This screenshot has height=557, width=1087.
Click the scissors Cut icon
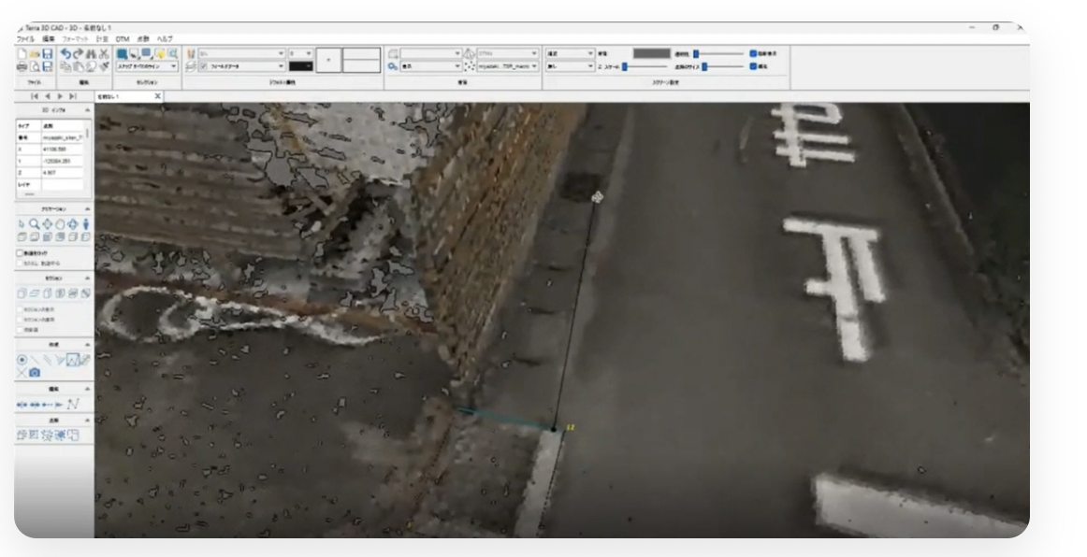point(104,54)
